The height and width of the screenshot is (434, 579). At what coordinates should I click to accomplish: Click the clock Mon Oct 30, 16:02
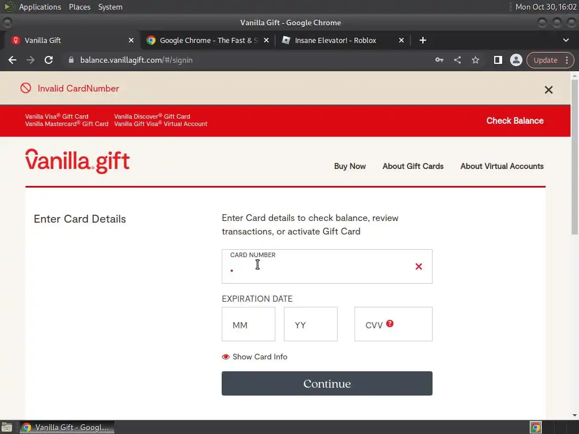[546, 7]
